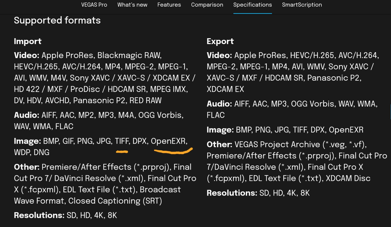
Task: Go to the What's new tab
Action: coord(132,5)
